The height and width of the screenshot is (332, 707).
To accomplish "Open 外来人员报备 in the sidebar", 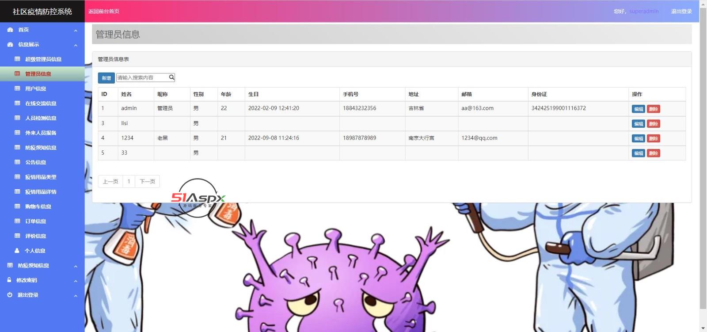I will pos(41,133).
